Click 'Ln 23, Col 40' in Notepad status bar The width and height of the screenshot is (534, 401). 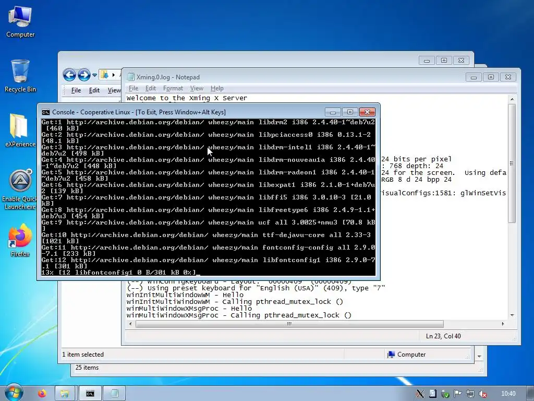[x=443, y=336]
